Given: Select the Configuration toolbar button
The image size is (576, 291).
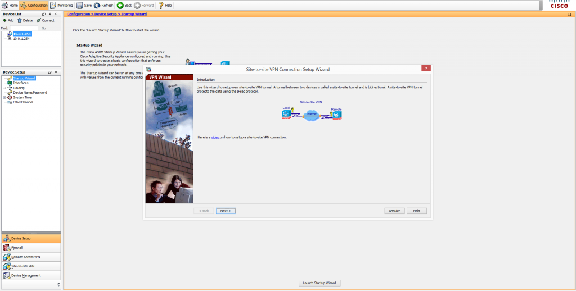Looking at the screenshot, I should (x=34, y=6).
